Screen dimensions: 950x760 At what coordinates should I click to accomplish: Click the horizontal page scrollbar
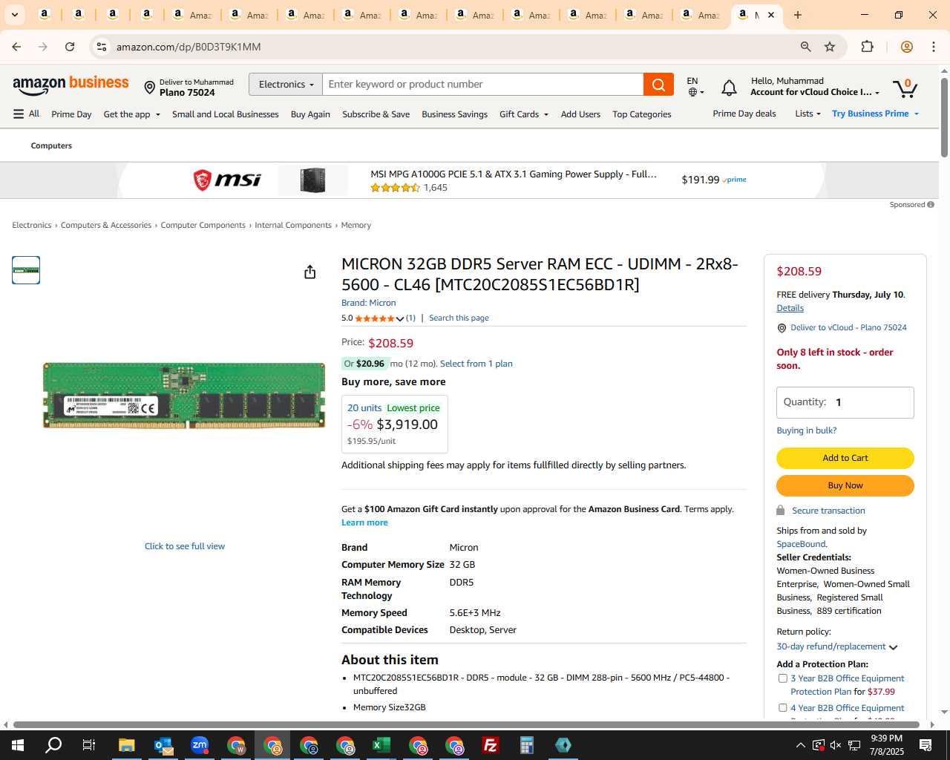(466, 724)
